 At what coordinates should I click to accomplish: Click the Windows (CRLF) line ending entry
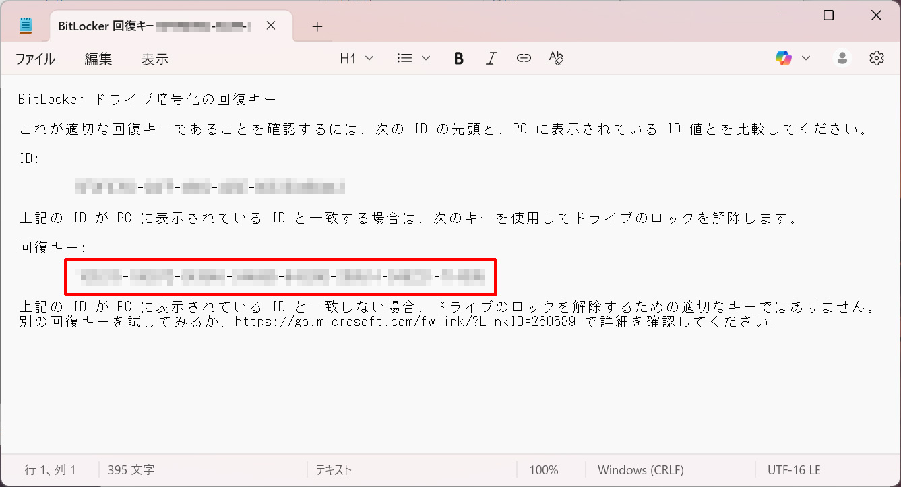(641, 470)
